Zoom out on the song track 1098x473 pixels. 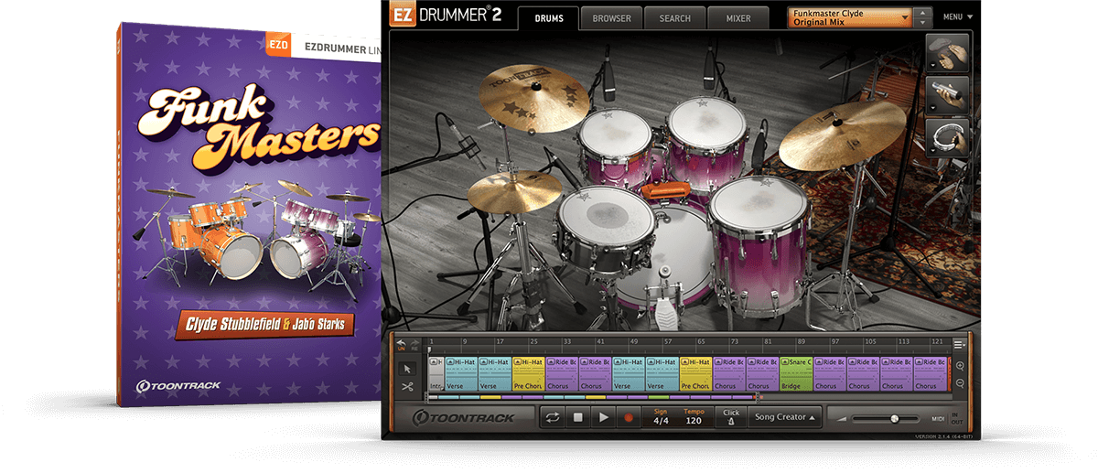point(960,383)
